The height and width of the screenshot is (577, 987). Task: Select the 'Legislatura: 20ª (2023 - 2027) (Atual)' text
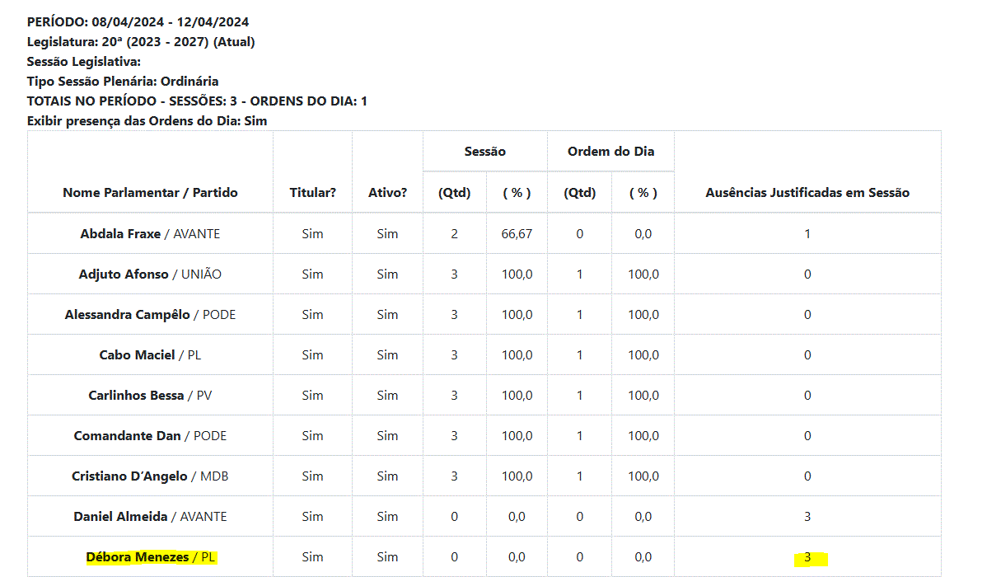[141, 42]
